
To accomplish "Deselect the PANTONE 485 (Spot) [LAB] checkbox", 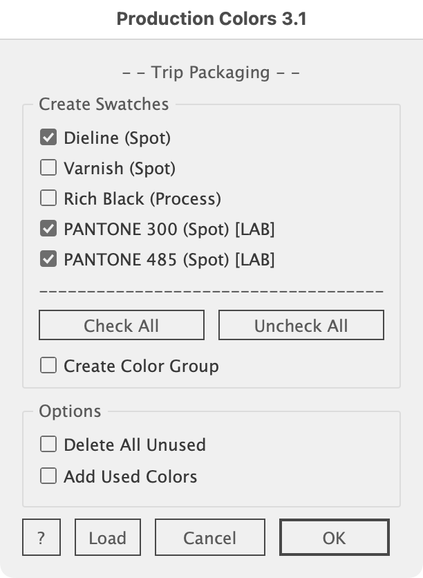I will coord(48,259).
